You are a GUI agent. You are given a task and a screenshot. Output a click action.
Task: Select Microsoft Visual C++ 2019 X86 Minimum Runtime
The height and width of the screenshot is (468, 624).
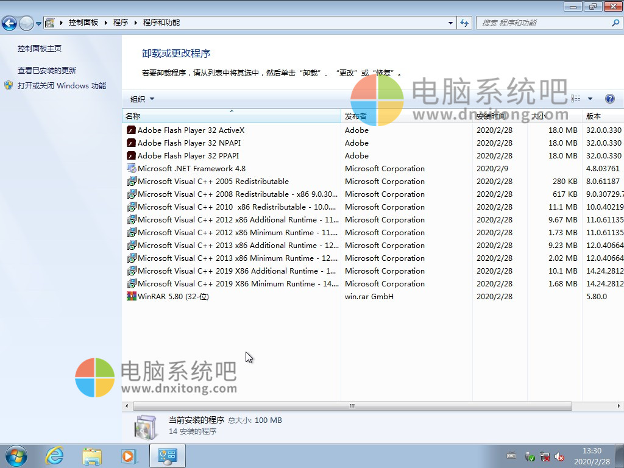(x=238, y=284)
